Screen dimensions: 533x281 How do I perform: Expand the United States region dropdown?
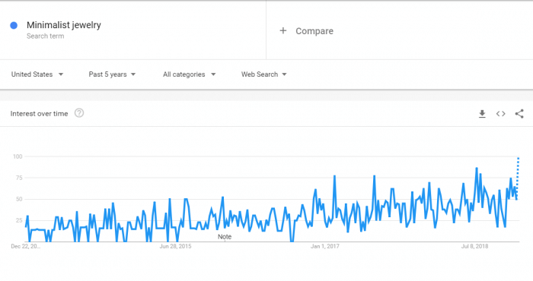click(37, 74)
